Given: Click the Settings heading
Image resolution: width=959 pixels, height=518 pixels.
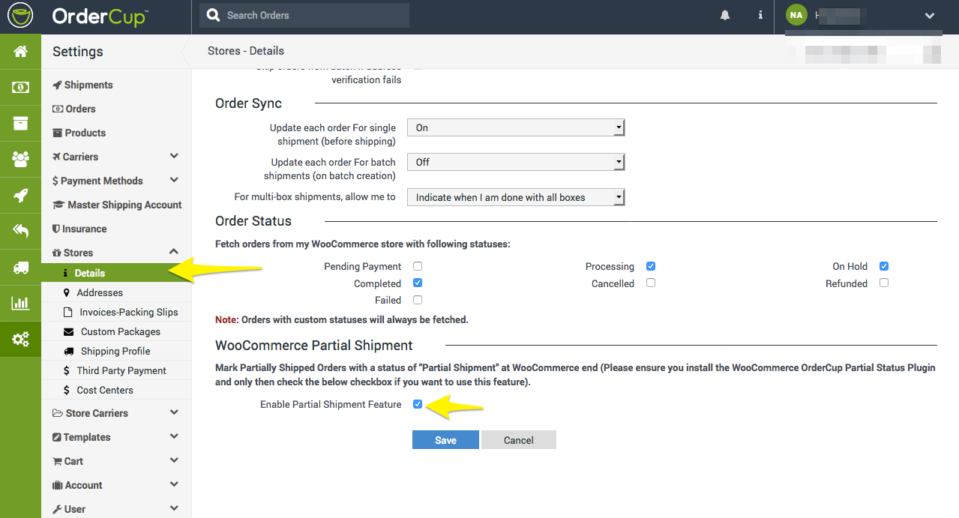Looking at the screenshot, I should 78,52.
